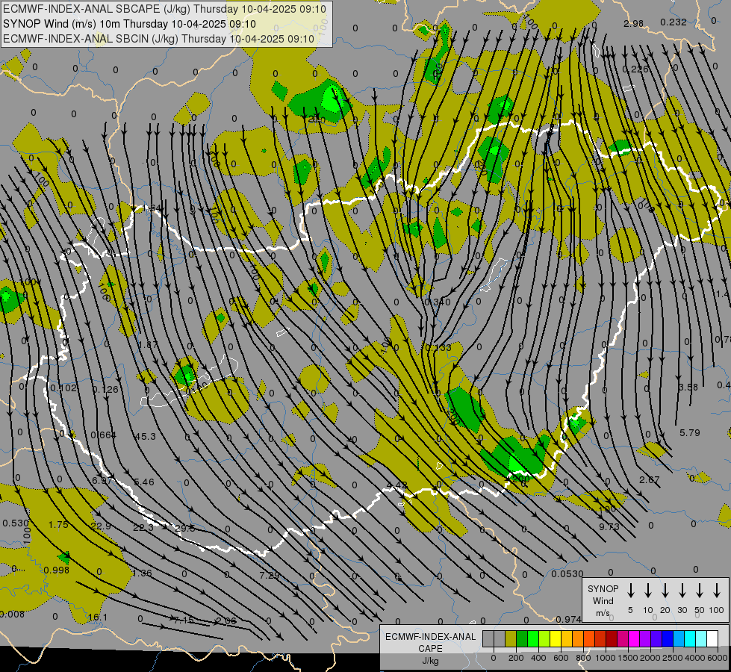Click the 3.58 value on the map
Image resolution: width=731 pixels, height=672 pixels.
[688, 387]
